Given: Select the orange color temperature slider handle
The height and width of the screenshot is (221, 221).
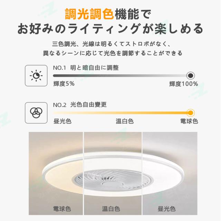Looking at the screenshot, I should (191, 113).
